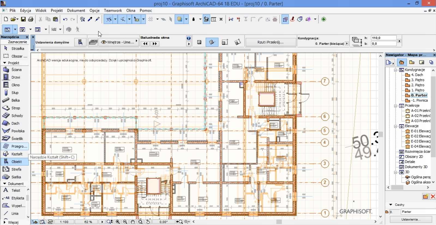Toggle the measuring ruler icon in the toolbar
Viewport: 436px width, 225px height.
(214, 19)
